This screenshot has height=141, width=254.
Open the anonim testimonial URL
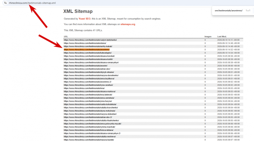[86, 66]
